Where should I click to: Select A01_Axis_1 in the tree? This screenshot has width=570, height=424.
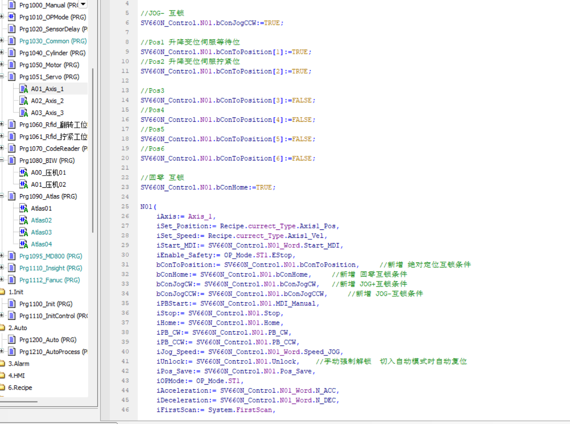[47, 89]
